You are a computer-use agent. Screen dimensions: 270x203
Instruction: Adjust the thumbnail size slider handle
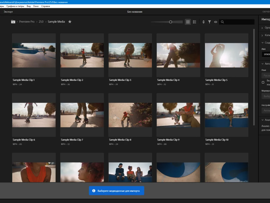pos(171,22)
